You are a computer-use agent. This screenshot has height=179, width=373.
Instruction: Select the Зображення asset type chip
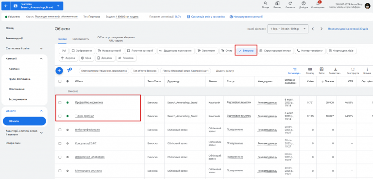click(82, 51)
